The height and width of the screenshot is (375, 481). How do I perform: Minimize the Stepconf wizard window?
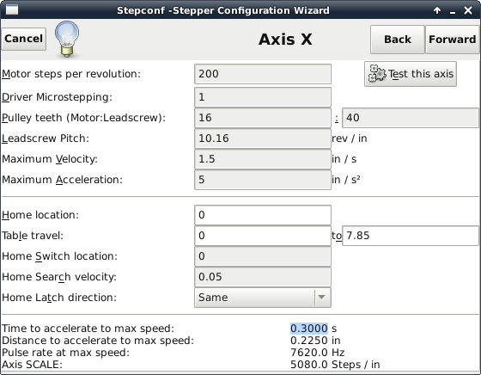tap(453, 10)
